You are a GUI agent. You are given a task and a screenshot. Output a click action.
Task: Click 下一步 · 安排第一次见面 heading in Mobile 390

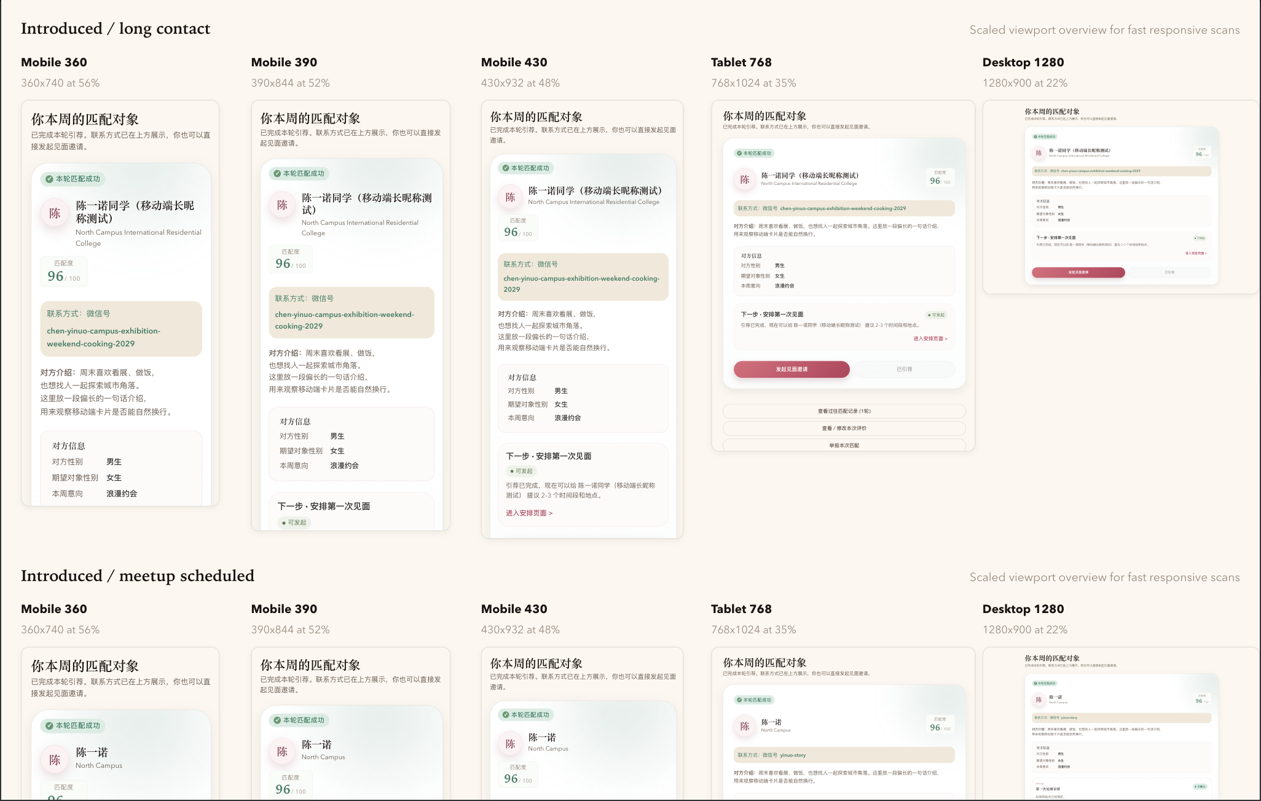324,506
